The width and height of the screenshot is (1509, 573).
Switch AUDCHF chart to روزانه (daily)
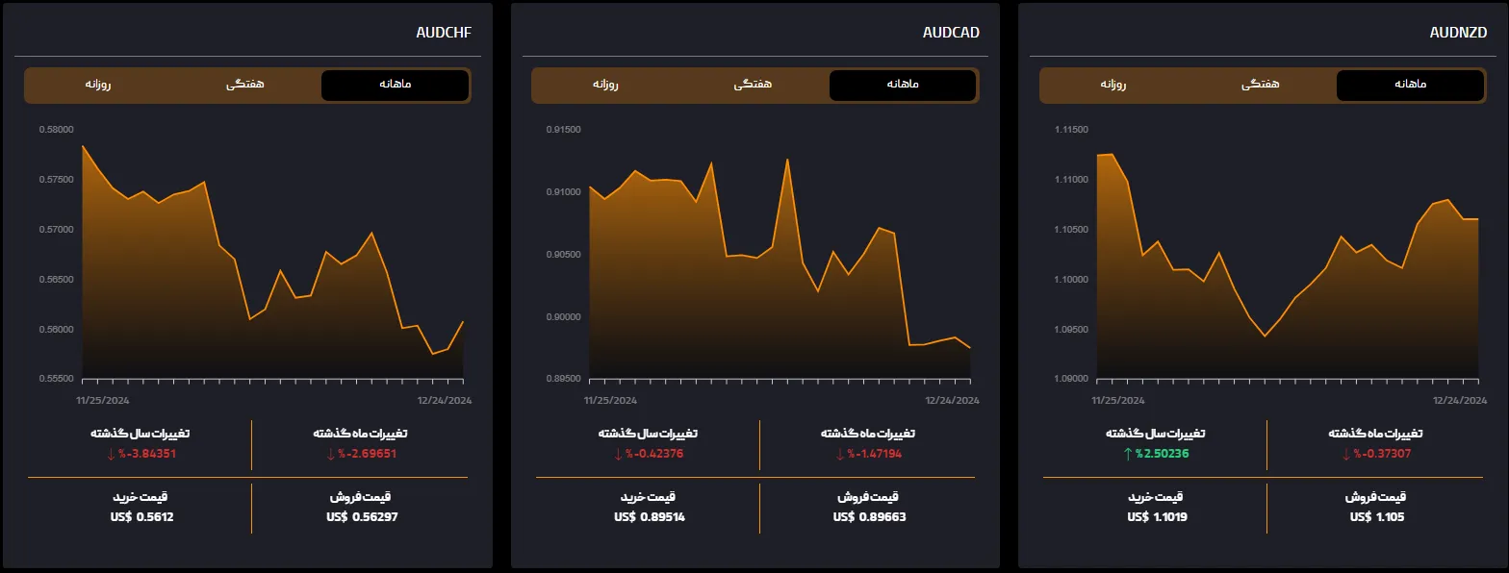[x=98, y=85]
